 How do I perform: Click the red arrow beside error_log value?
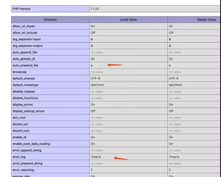pyautogui.click(x=121, y=158)
